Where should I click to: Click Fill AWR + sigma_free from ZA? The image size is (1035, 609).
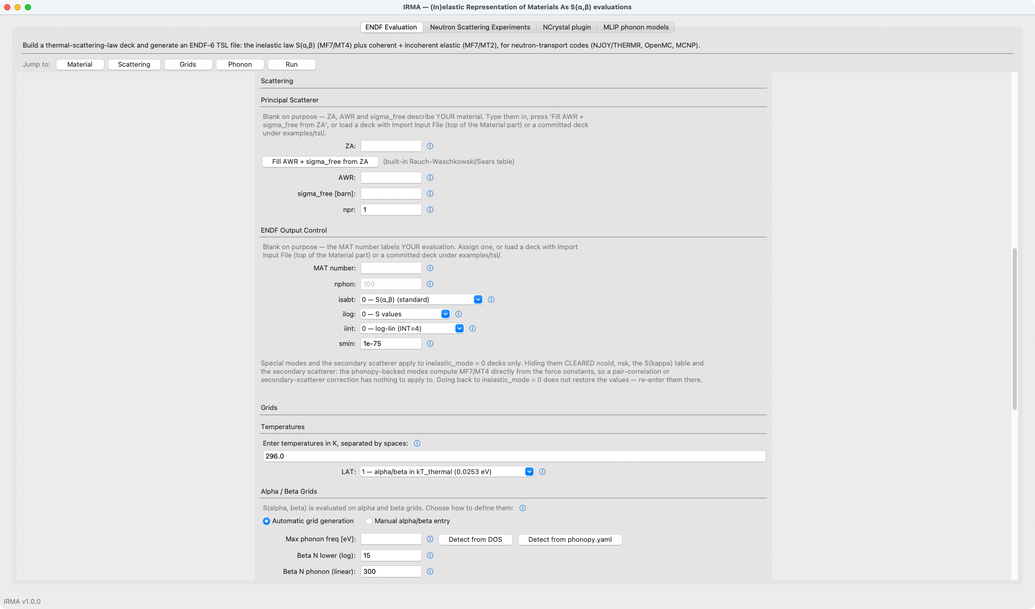320,162
